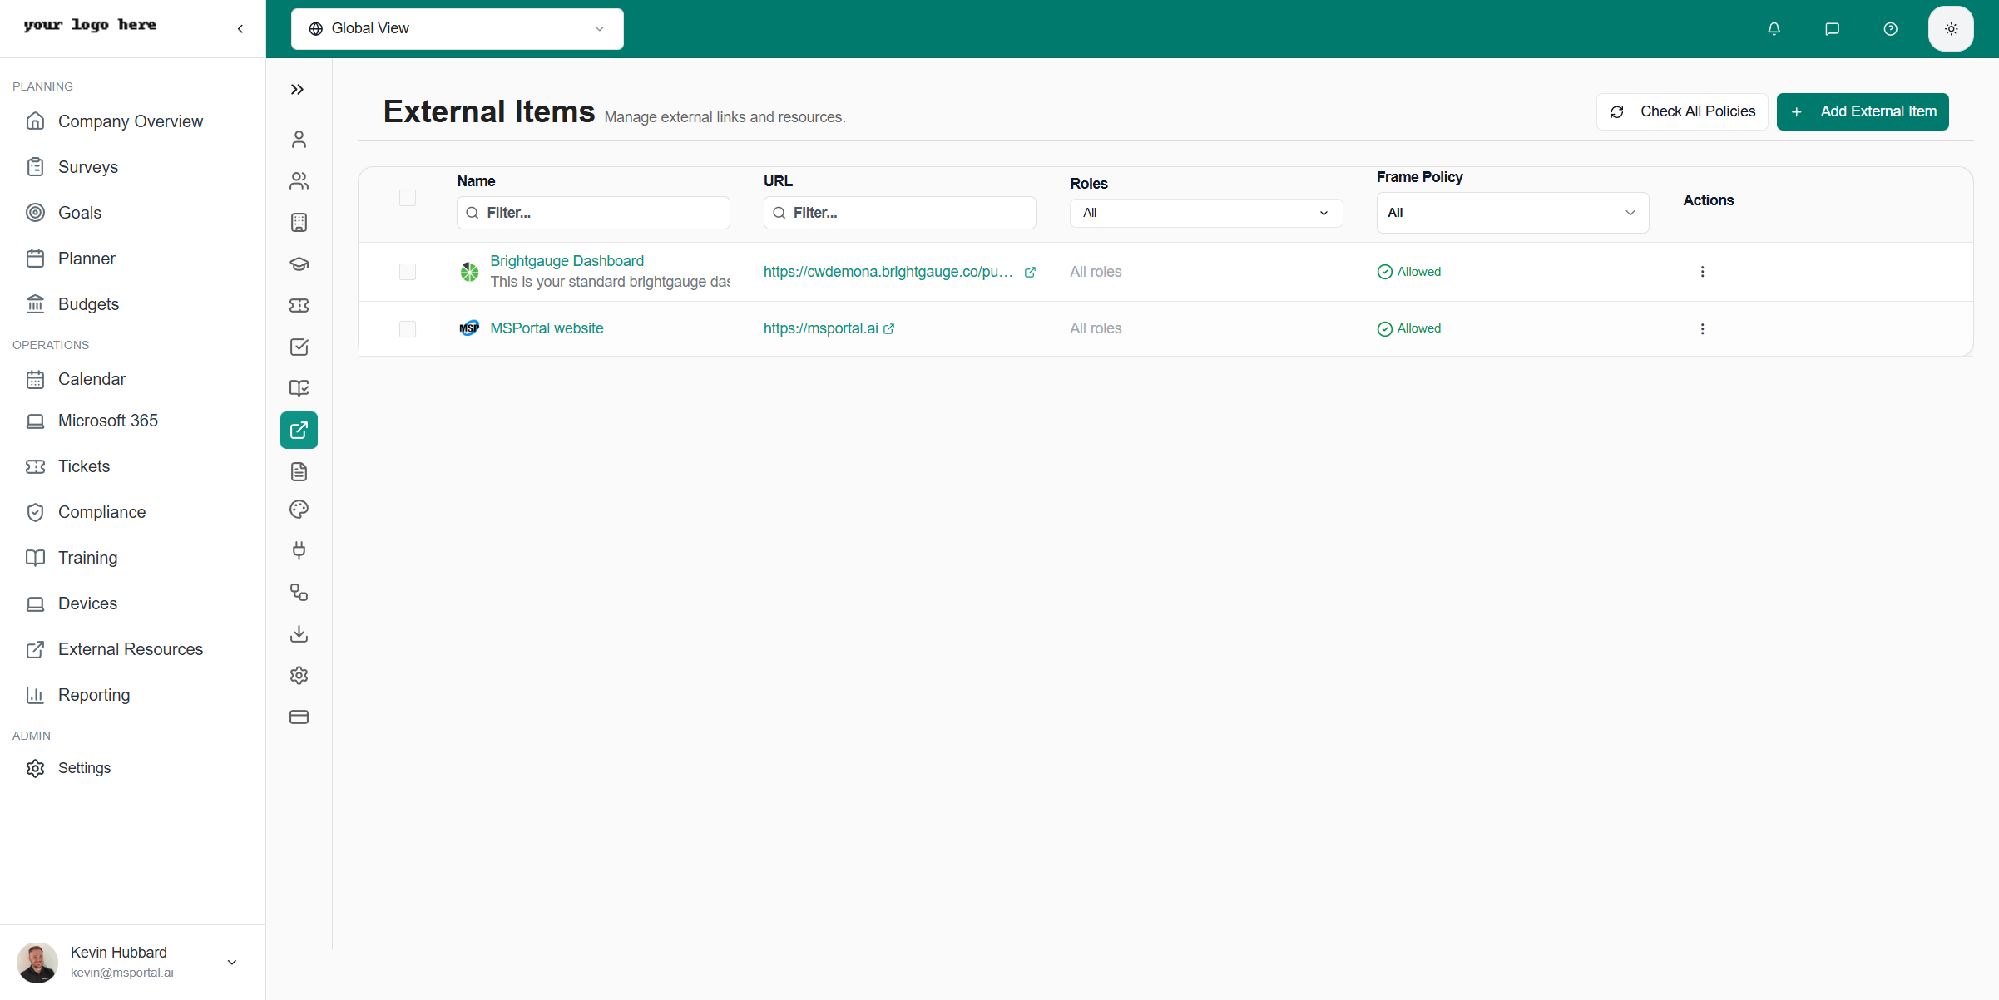The height and width of the screenshot is (1000, 1999).
Task: Toggle the select-all header checkbox
Action: pos(408,198)
